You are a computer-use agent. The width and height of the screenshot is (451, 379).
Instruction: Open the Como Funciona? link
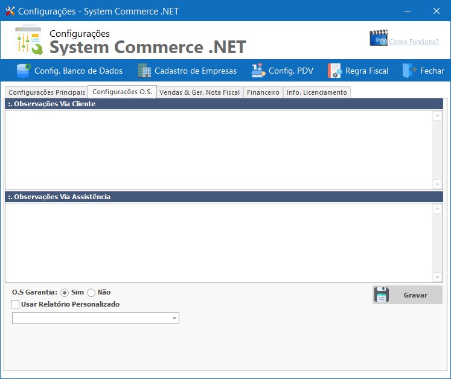click(x=414, y=42)
